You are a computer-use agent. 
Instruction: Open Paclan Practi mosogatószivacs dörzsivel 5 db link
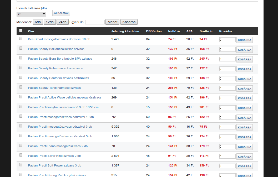click(60, 137)
